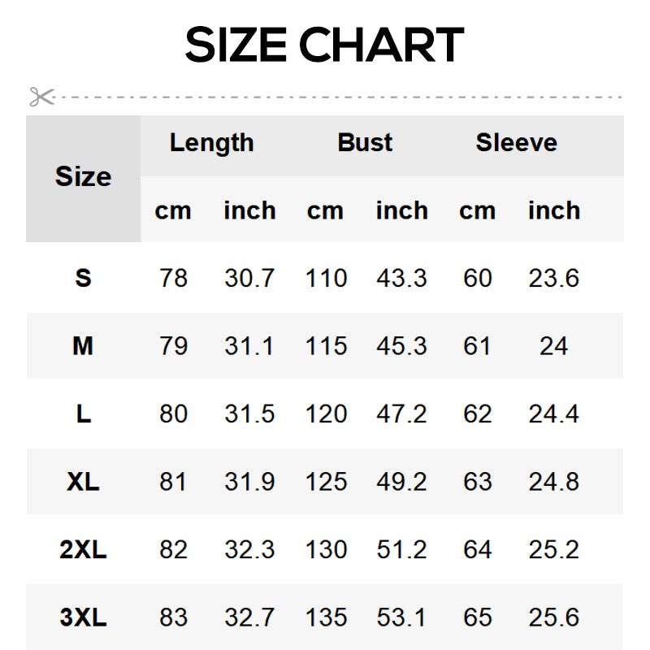Screen dimensions: 650x650
Task: Click the 63 cm sleeve value
Action: tap(477, 482)
